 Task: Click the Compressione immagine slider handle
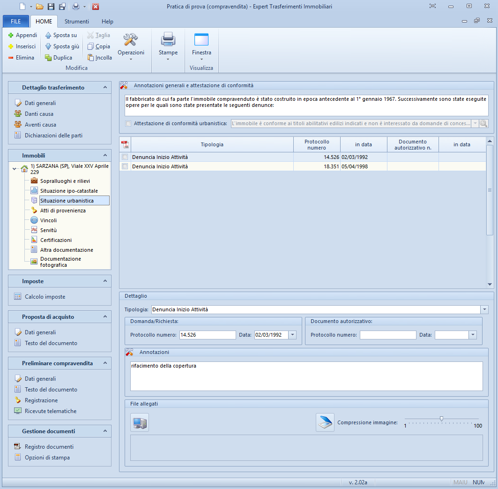click(x=441, y=419)
